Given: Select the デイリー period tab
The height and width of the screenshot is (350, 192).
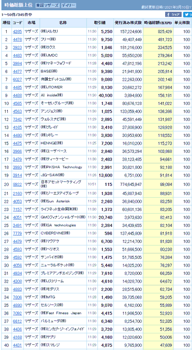Looking at the screenshot, I should (68, 5).
